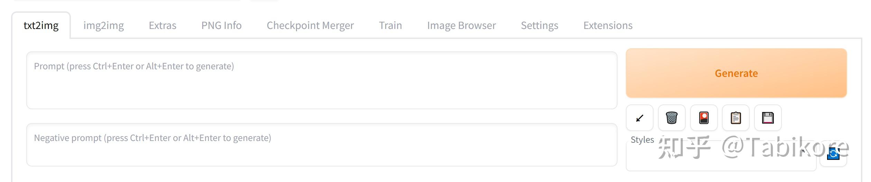Switch to the img2img tab
Image resolution: width=871 pixels, height=182 pixels.
click(x=103, y=26)
